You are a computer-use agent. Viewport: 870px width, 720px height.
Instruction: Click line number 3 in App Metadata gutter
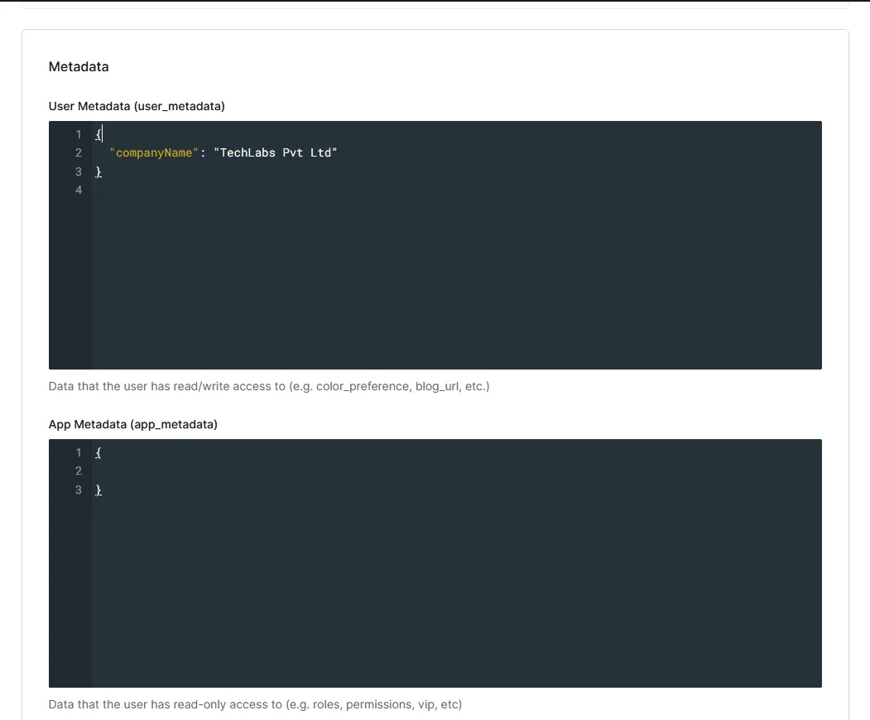pyautogui.click(x=79, y=490)
